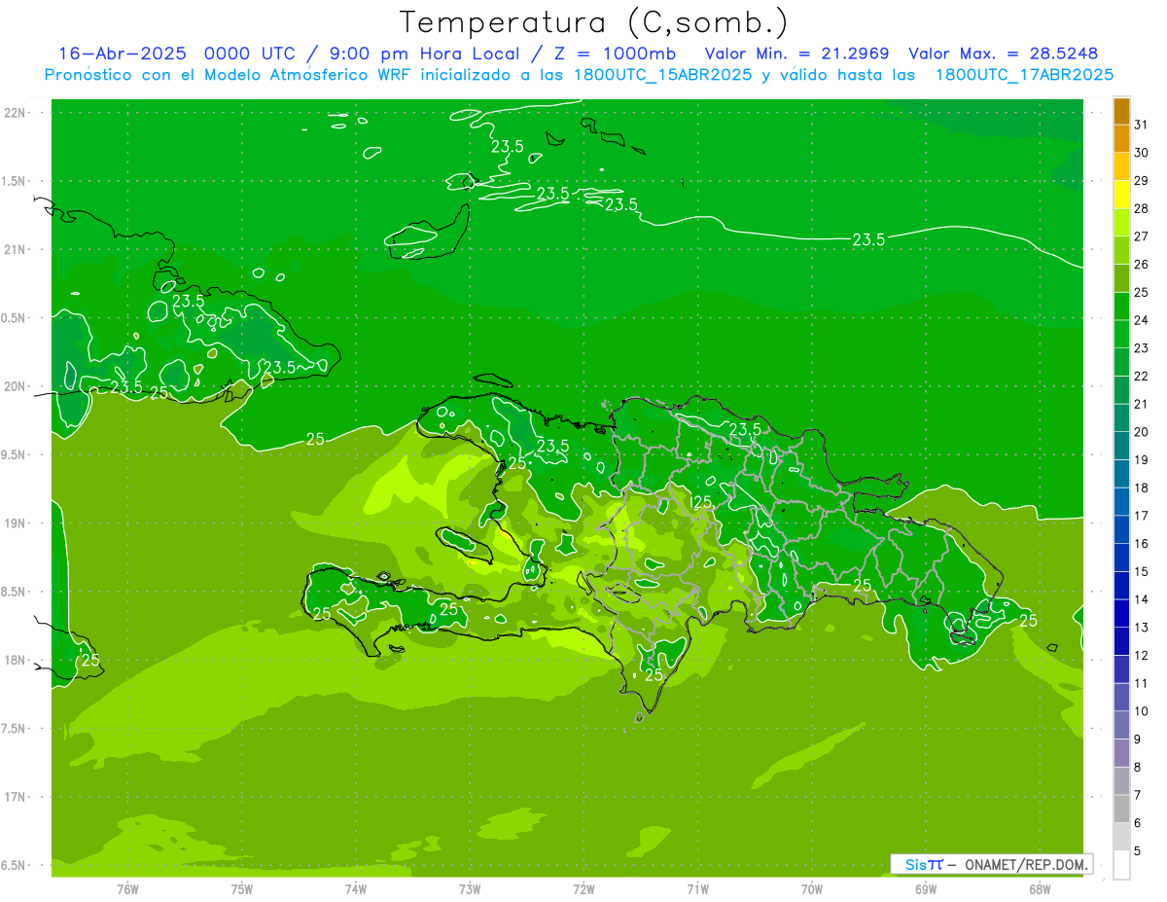Click legend value "11"
The height and width of the screenshot is (902, 1167).
click(x=1142, y=683)
